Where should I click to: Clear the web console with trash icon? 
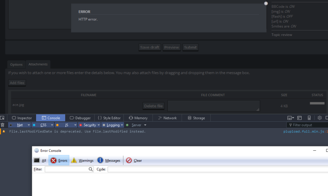click(x=2, y=125)
